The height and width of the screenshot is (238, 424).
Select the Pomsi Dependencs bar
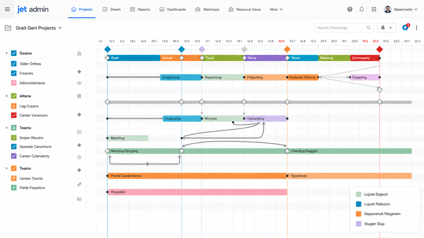(x=197, y=176)
